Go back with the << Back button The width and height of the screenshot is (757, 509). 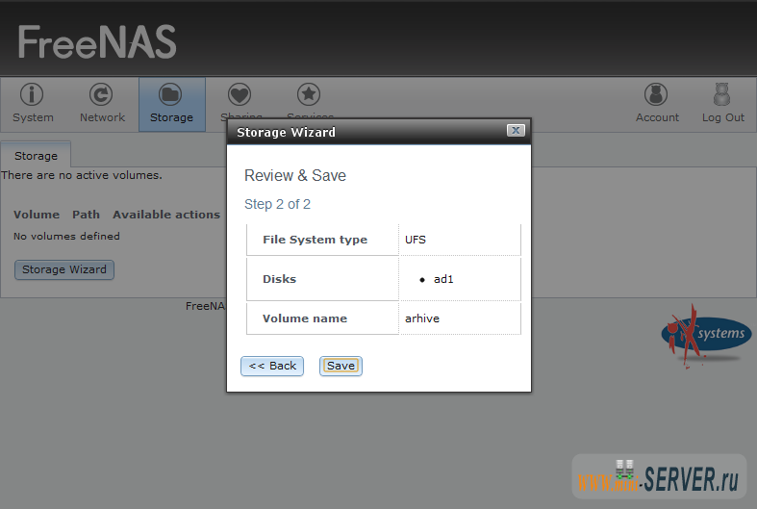(x=272, y=366)
